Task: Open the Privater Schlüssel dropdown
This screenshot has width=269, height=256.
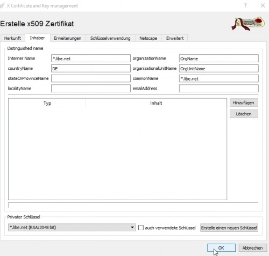Action: [72, 228]
